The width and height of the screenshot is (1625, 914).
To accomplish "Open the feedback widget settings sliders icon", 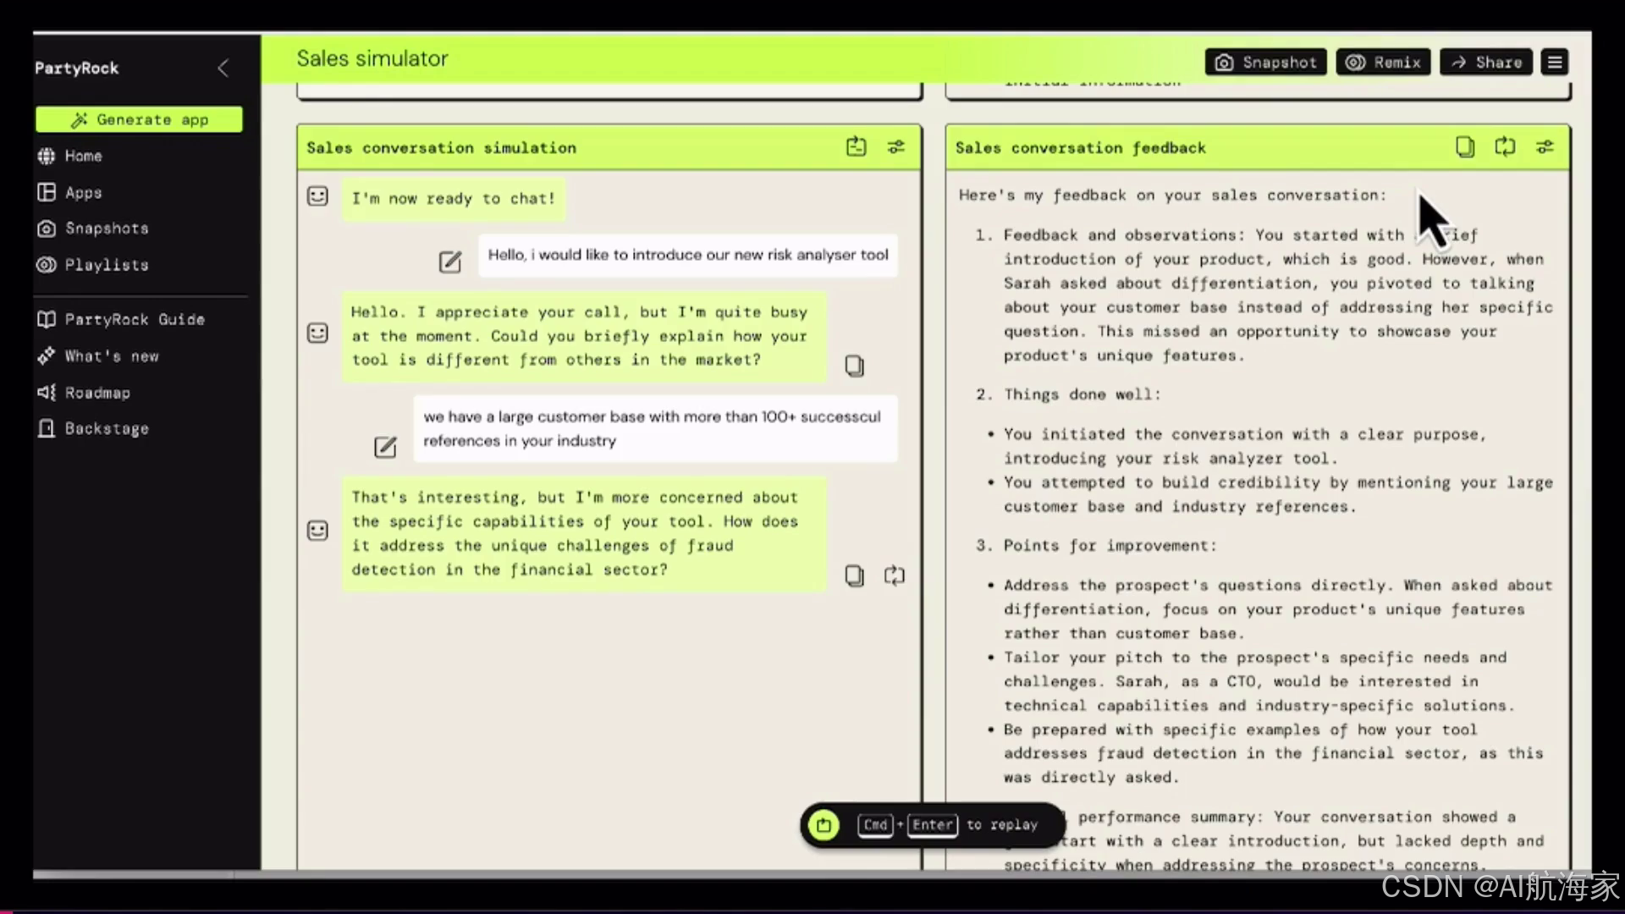I will point(1545,147).
